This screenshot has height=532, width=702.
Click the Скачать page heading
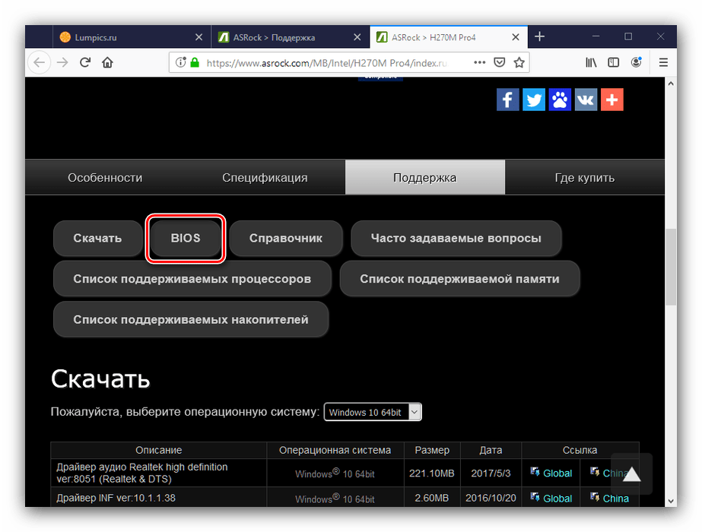[x=100, y=378]
